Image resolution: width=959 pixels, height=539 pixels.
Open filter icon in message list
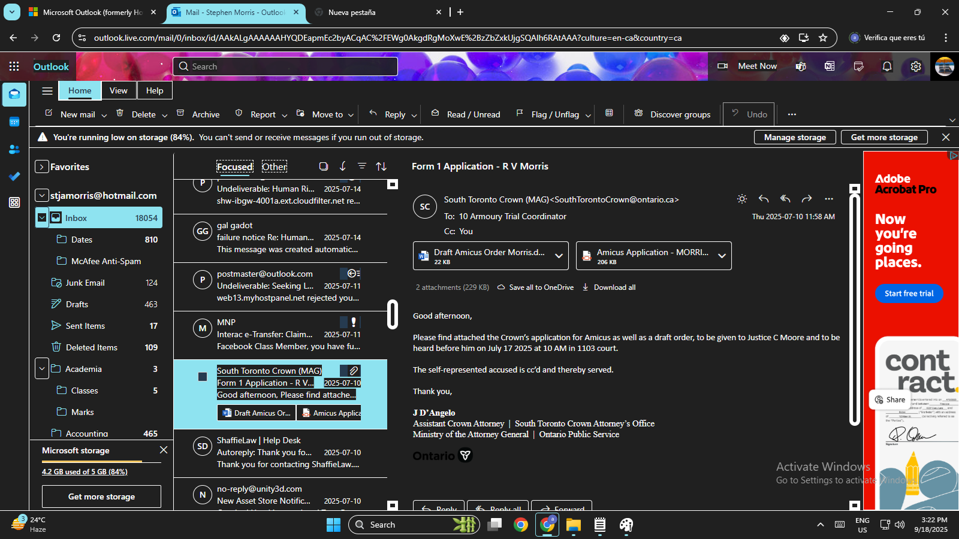pos(362,166)
